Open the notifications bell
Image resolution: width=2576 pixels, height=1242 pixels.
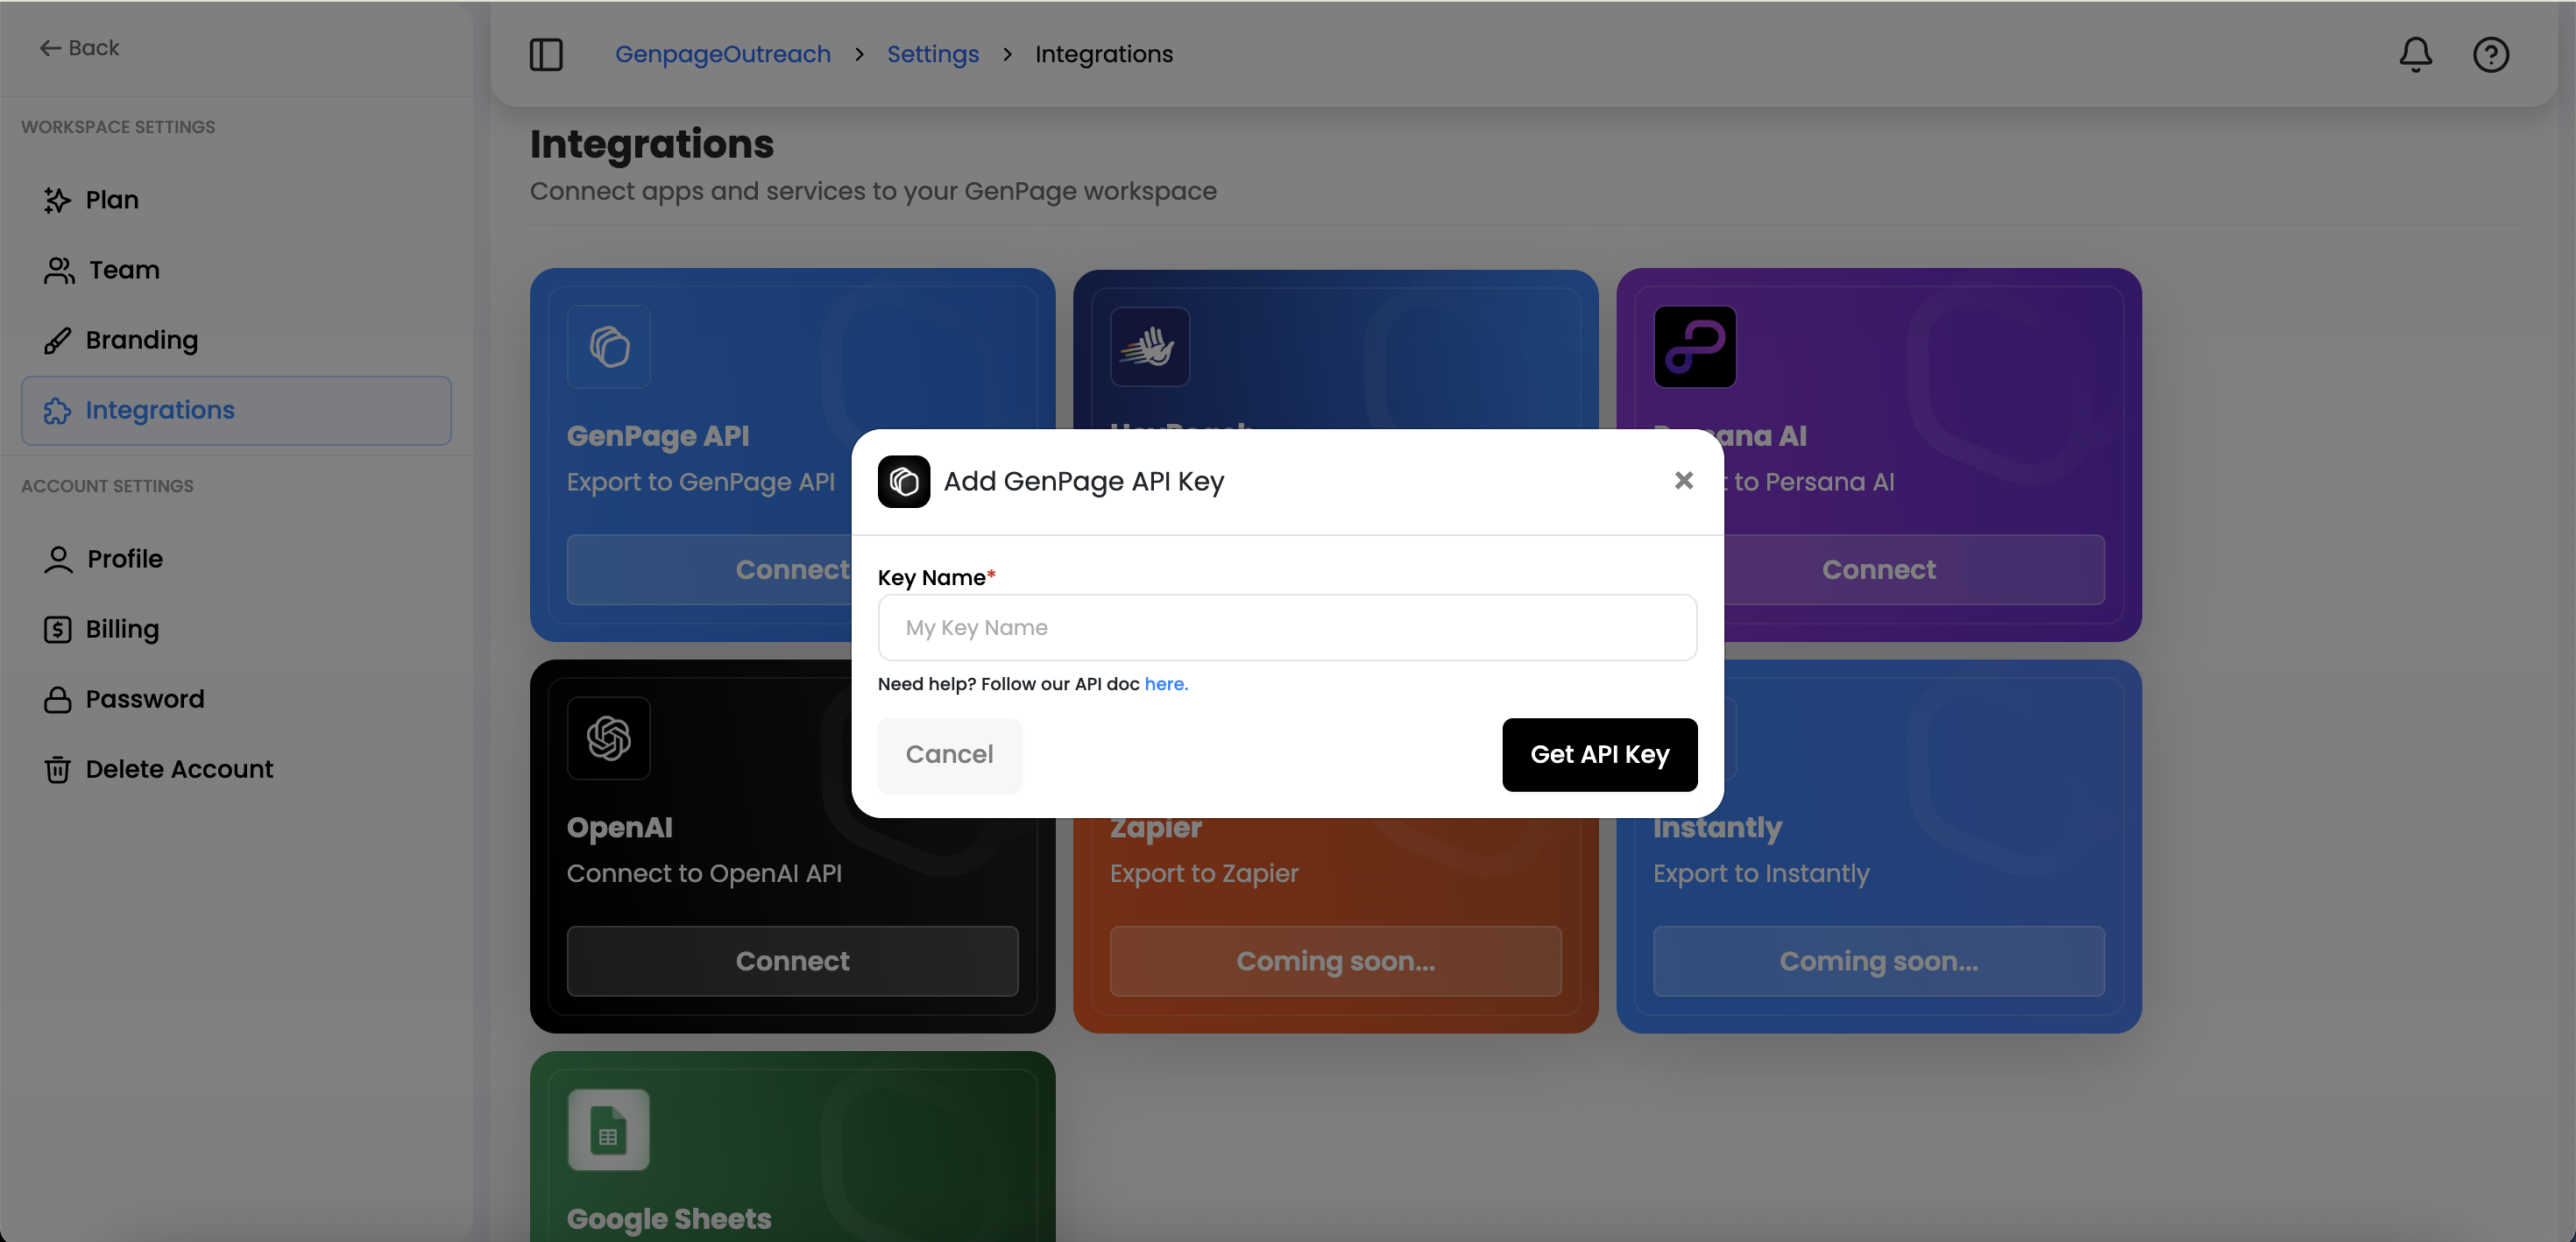2415,54
